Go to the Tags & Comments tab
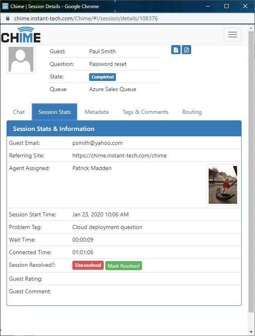The width and height of the screenshot is (255, 336). tap(145, 112)
